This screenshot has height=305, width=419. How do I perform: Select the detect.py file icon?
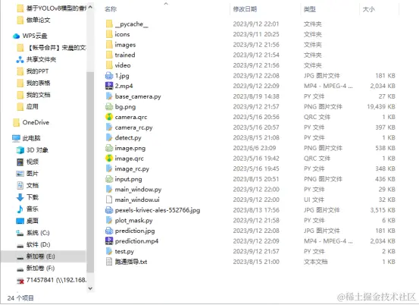pos(109,137)
